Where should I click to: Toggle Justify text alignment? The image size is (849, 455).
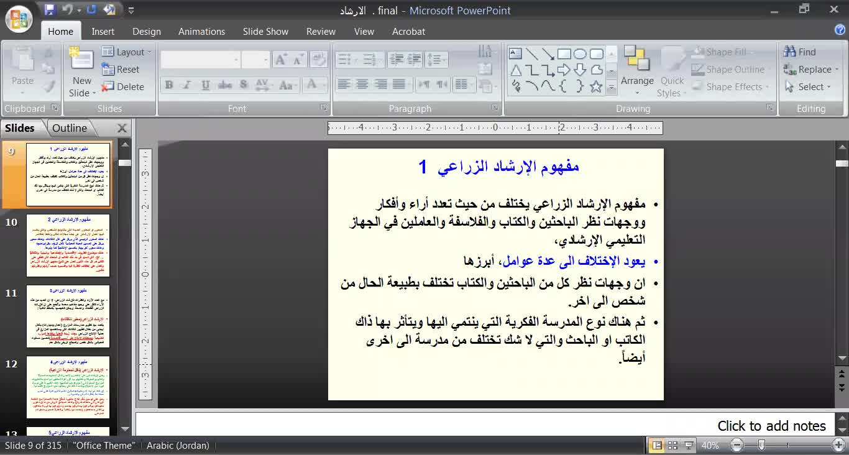[x=399, y=84]
